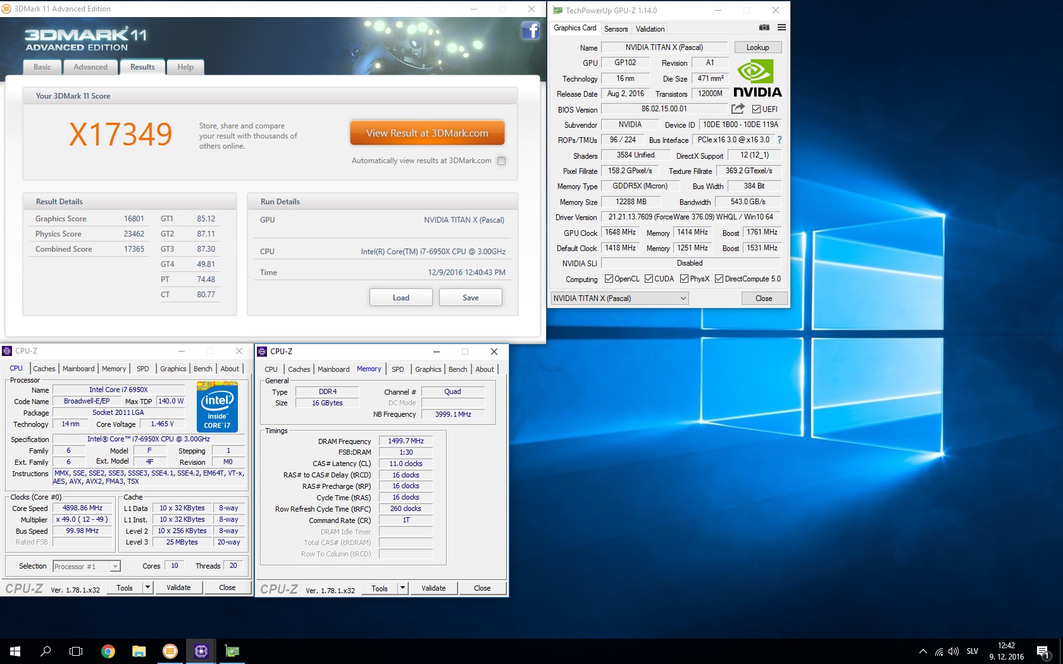This screenshot has height=664, width=1063.
Task: Open the Sensors tab in GPU-Z
Action: tap(616, 29)
